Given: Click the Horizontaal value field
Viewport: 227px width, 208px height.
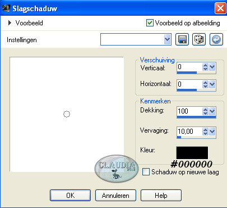Looking at the screenshot, I should pyautogui.click(x=189, y=84).
